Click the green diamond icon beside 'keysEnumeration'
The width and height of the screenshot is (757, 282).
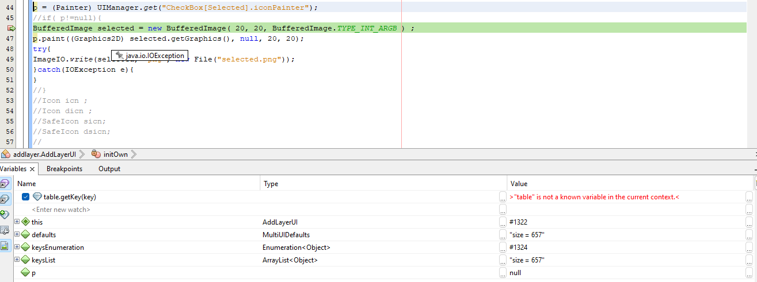point(25,247)
